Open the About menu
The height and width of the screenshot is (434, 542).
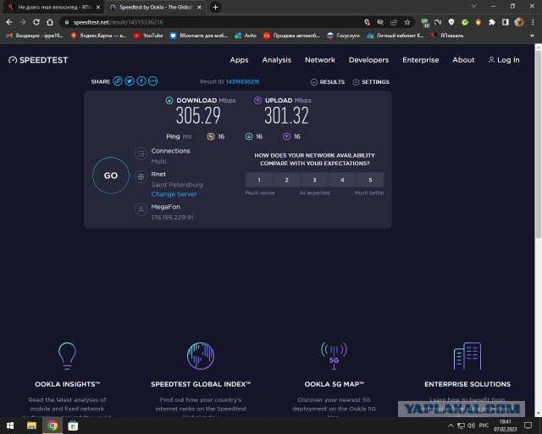[x=463, y=60]
